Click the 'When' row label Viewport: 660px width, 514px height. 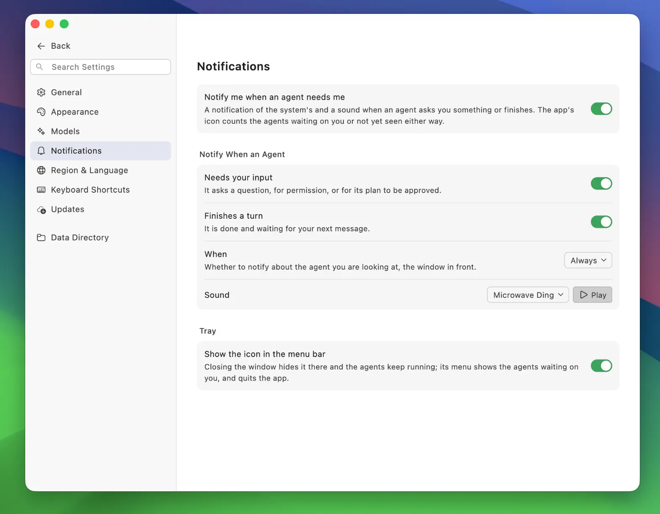pos(216,254)
